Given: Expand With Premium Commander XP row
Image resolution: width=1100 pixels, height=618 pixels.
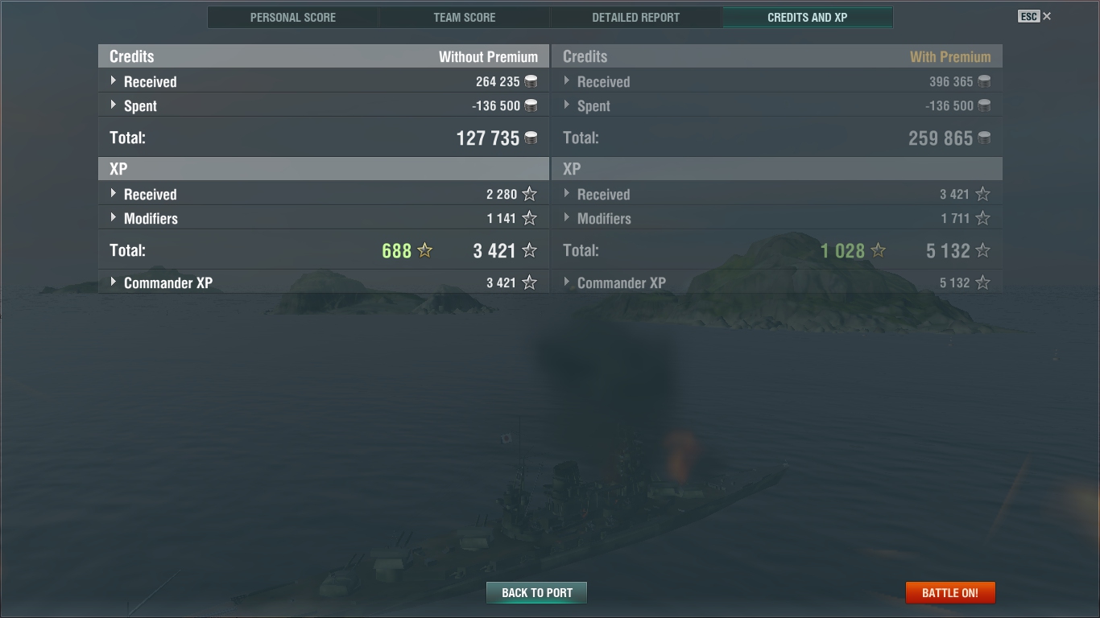Looking at the screenshot, I should (777, 282).
